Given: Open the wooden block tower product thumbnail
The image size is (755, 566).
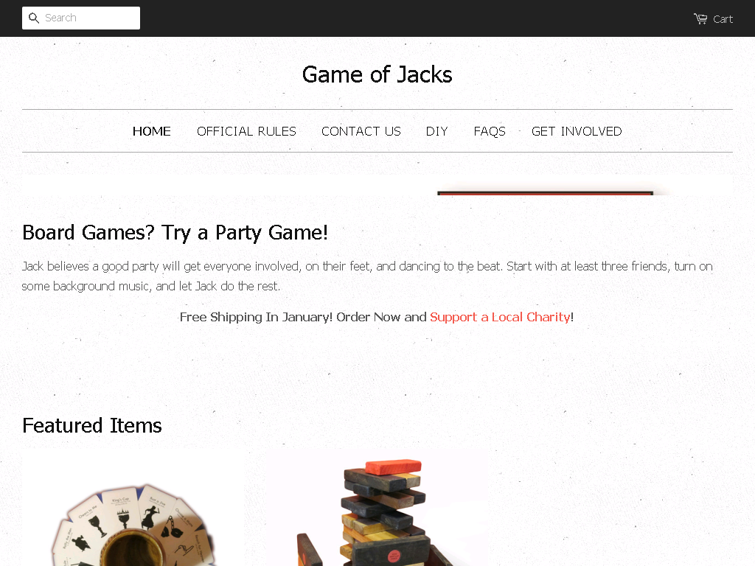Looking at the screenshot, I should (377, 510).
